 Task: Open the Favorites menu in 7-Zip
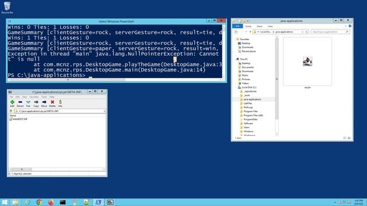34,97
